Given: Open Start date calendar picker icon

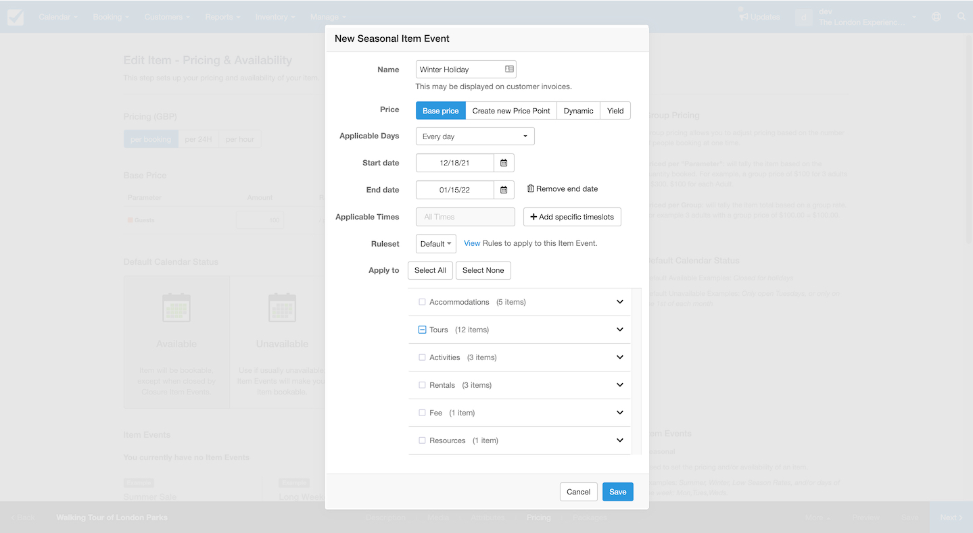Looking at the screenshot, I should (504, 163).
